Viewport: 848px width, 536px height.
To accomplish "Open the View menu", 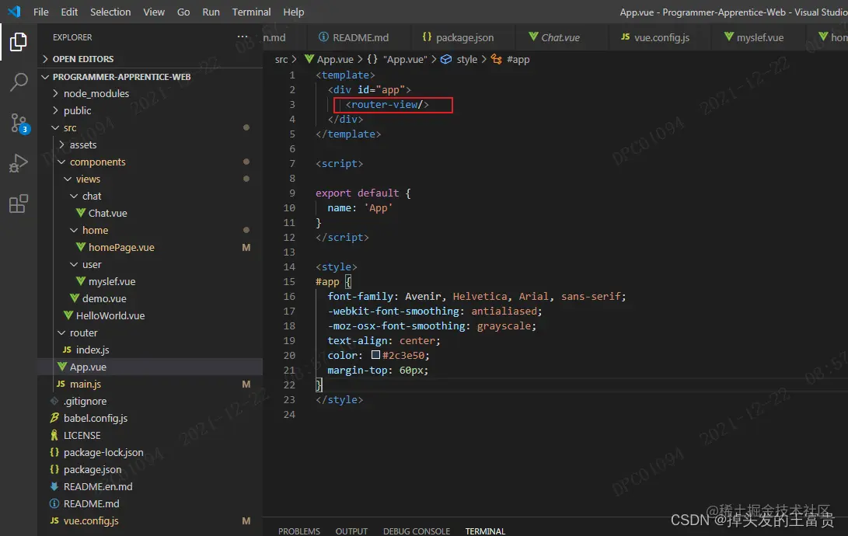I will point(154,12).
